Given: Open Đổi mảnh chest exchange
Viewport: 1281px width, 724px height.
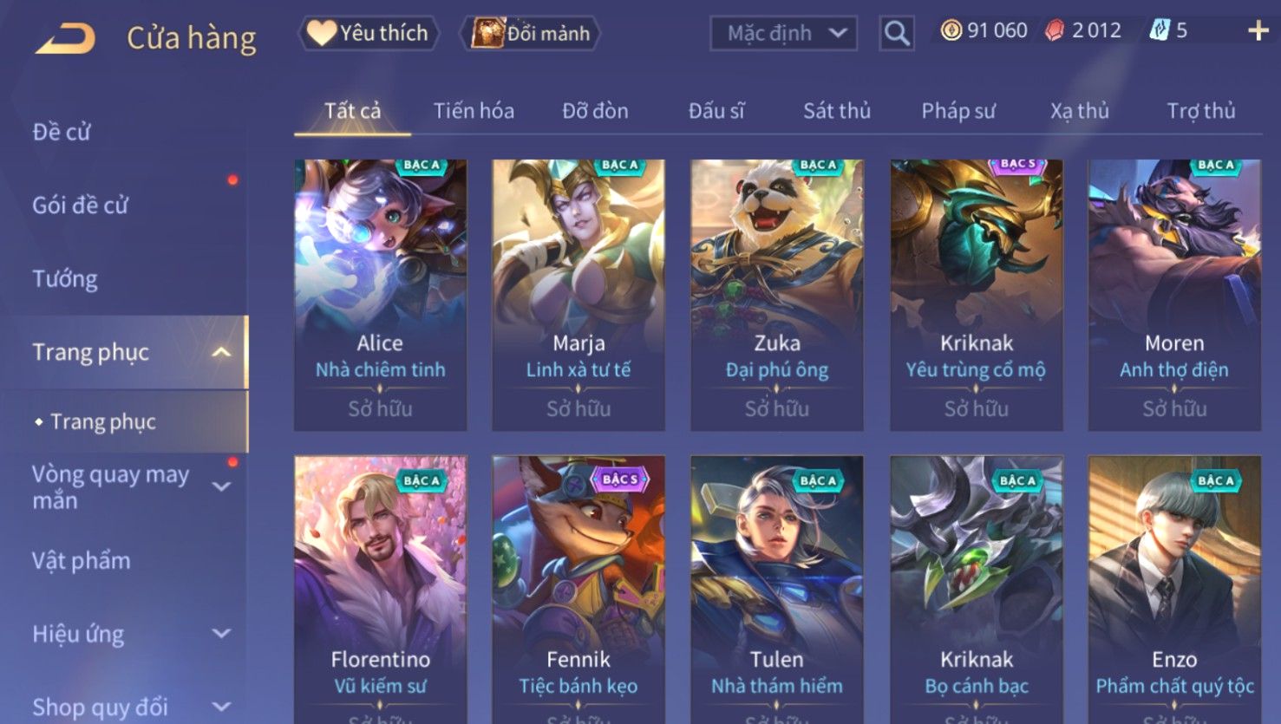Looking at the screenshot, I should pyautogui.click(x=529, y=34).
